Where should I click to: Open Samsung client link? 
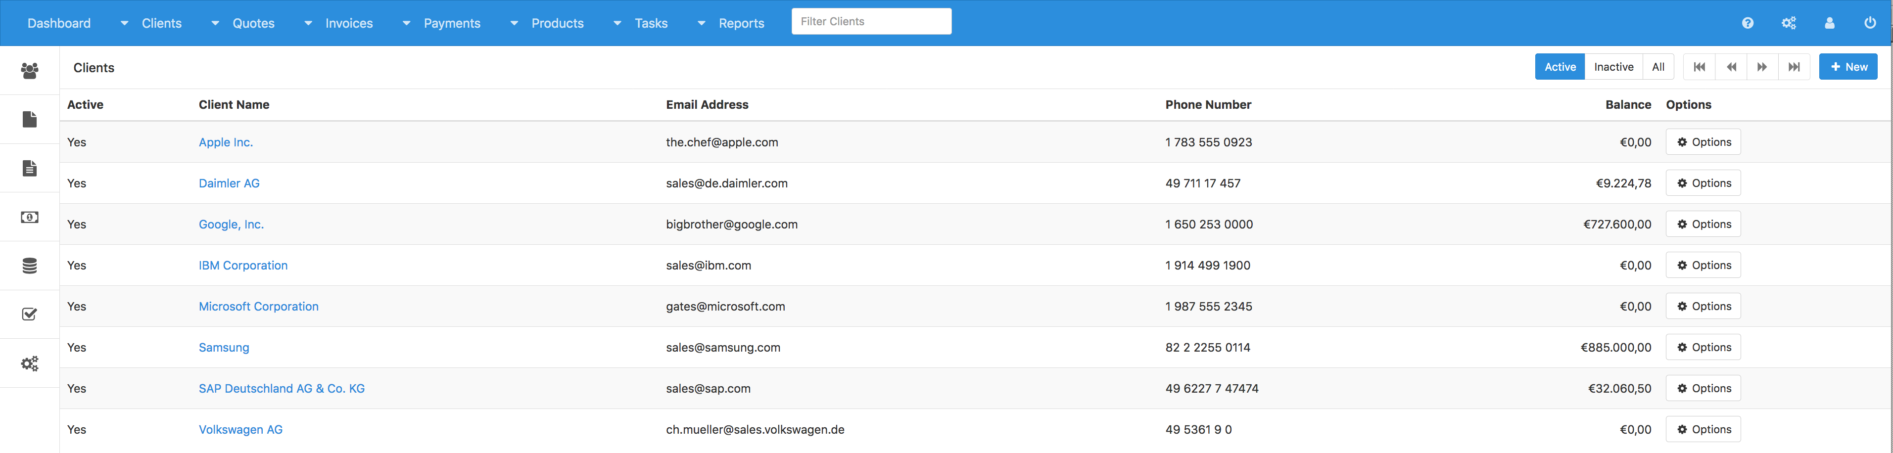pos(224,348)
